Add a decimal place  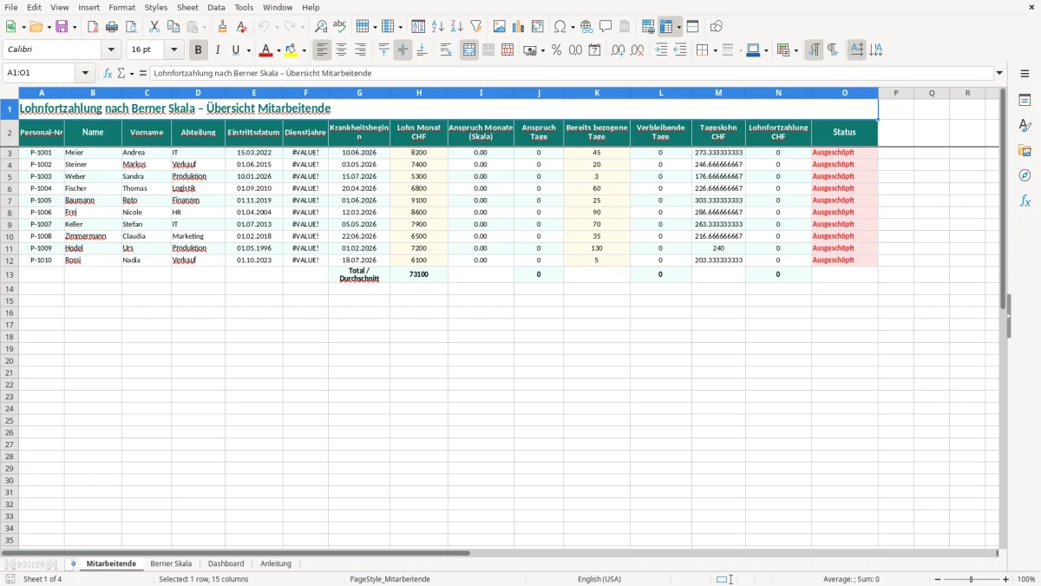[x=619, y=50]
